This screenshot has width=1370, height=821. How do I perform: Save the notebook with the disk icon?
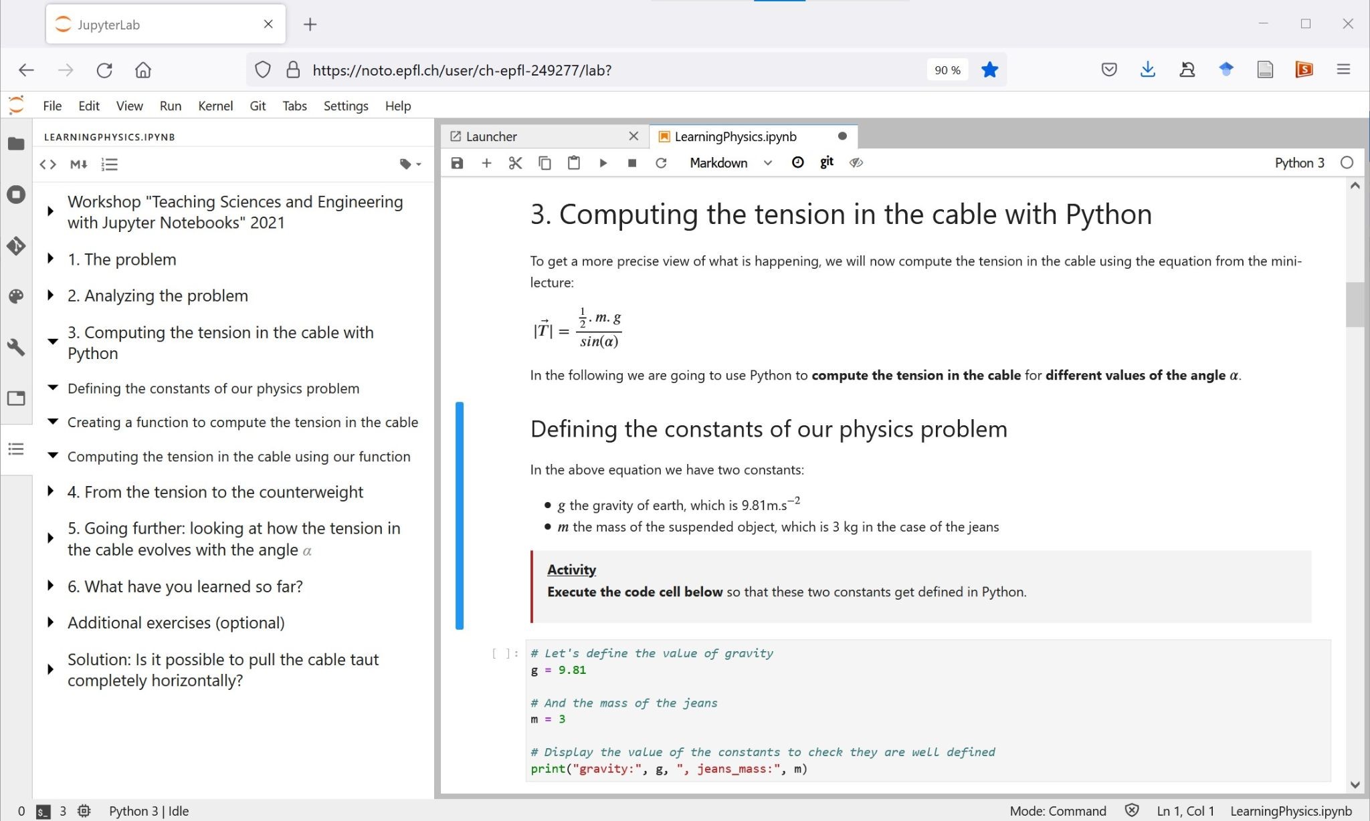click(457, 163)
